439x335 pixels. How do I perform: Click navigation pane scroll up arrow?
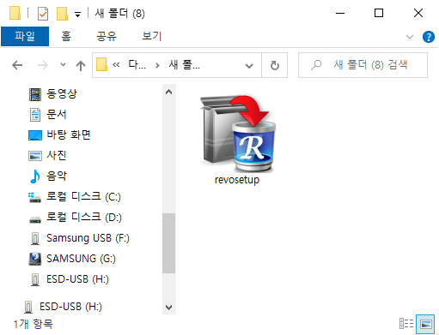coord(169,92)
